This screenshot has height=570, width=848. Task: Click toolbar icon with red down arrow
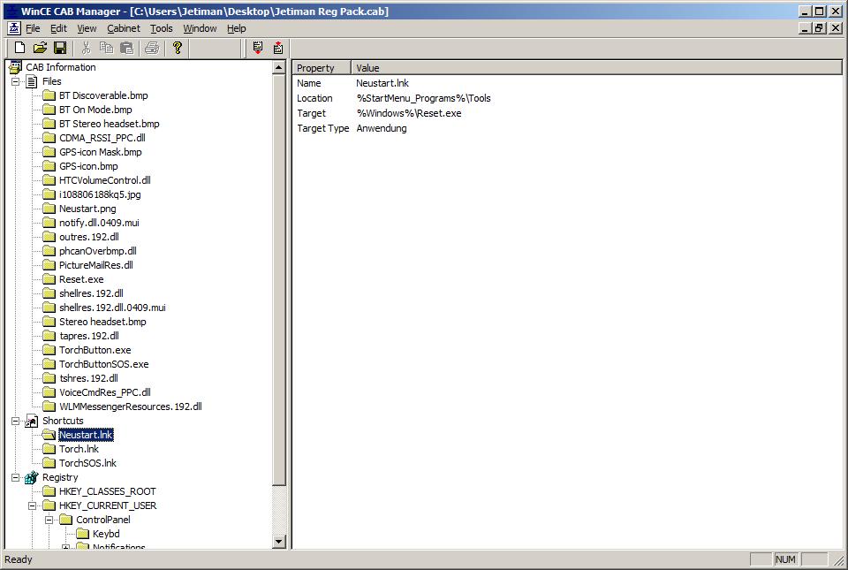tap(257, 48)
